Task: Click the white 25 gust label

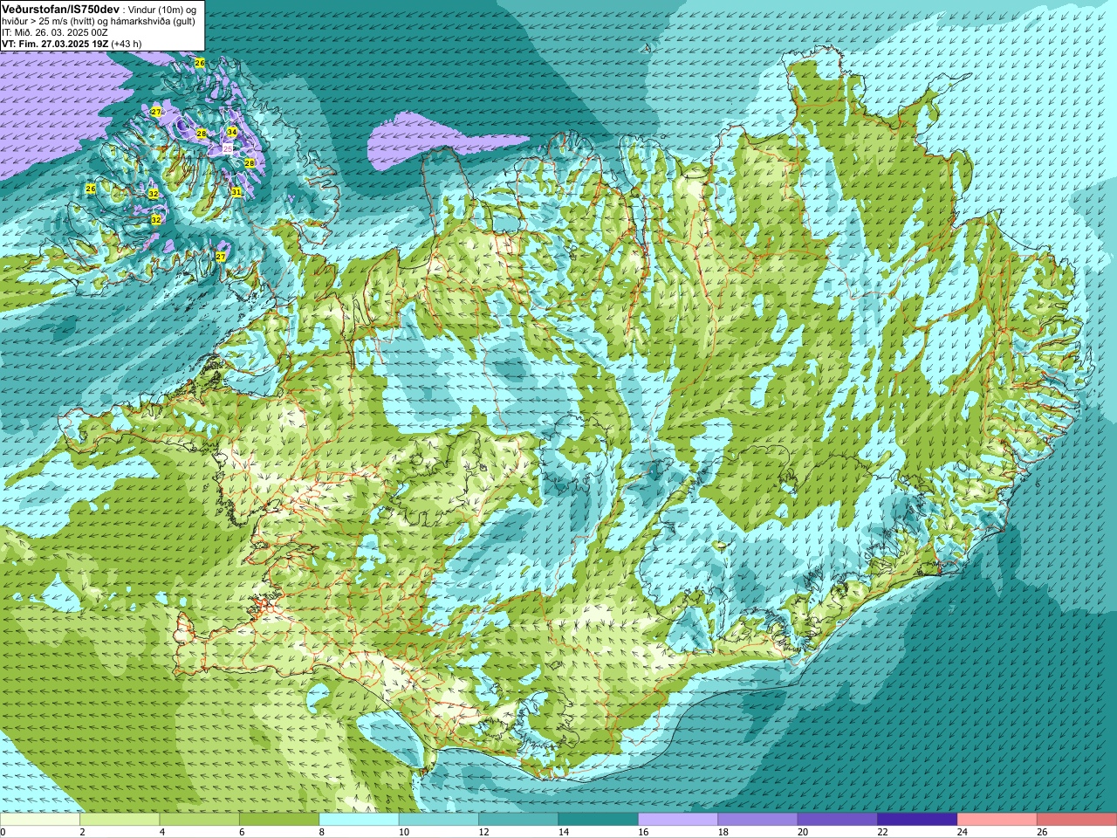Action: (228, 149)
